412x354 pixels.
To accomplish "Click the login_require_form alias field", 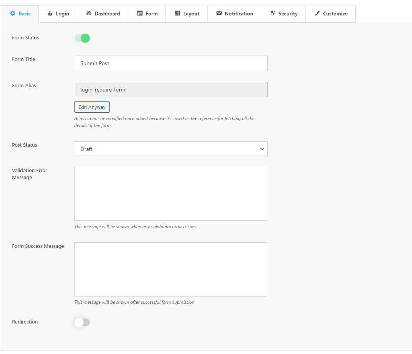I will (171, 89).
